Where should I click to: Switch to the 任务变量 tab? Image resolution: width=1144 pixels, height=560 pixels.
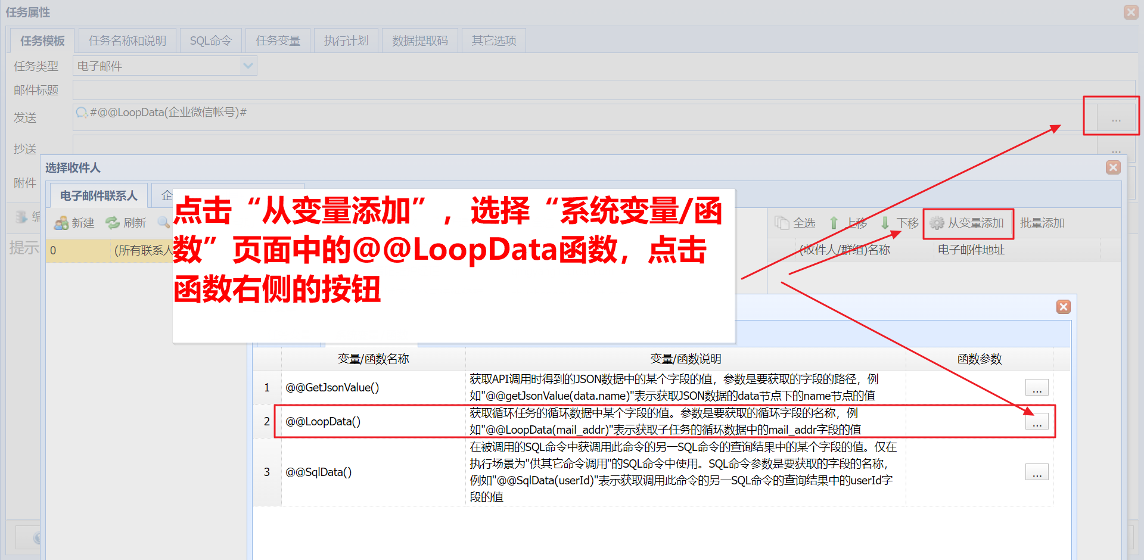pyautogui.click(x=278, y=41)
